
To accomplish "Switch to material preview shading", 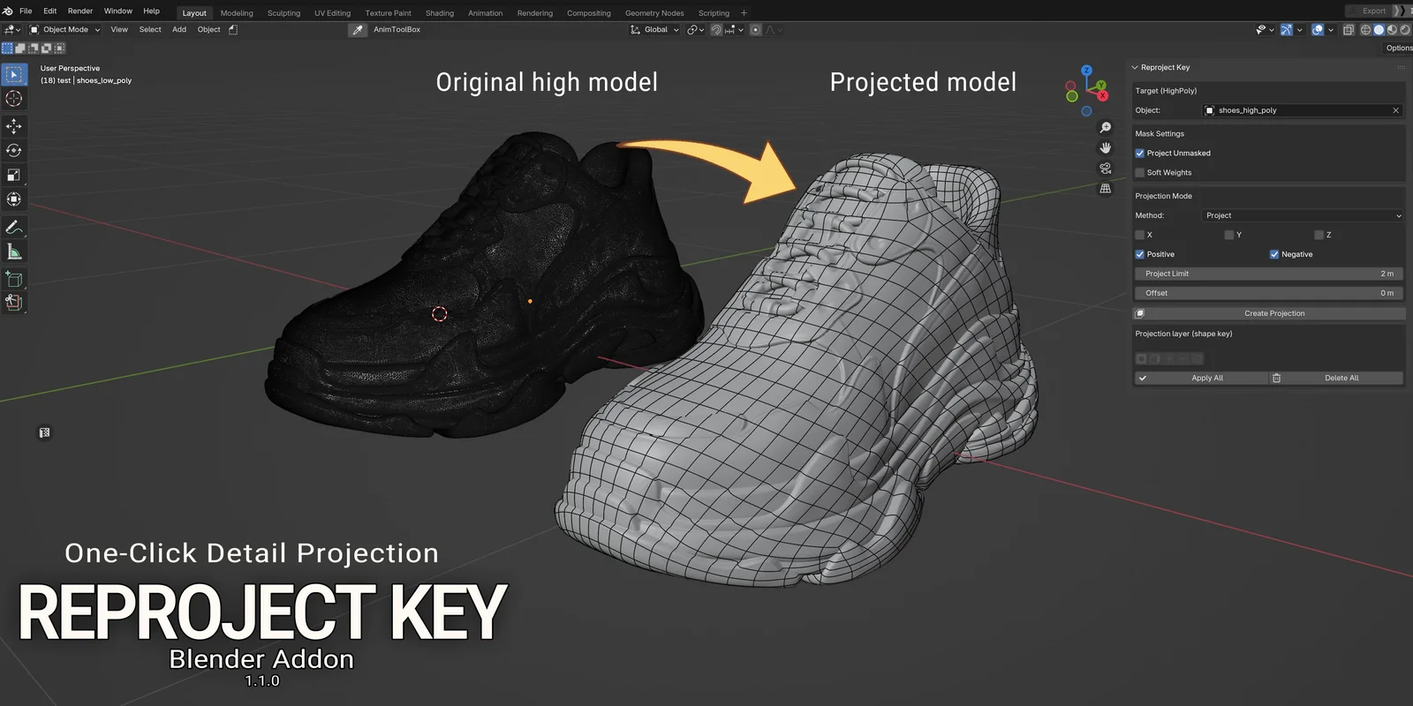I will 1392,30.
